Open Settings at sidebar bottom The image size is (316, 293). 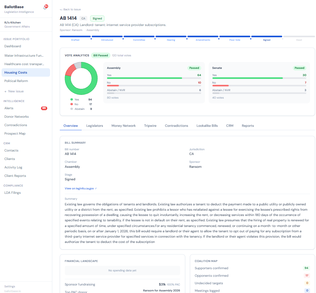click(x=10, y=286)
